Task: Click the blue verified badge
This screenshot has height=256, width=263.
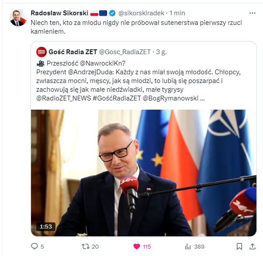Action: tap(112, 13)
